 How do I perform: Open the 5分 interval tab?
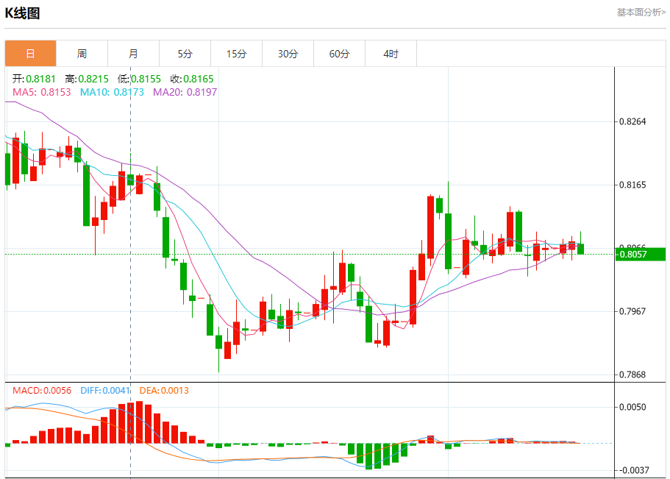tap(185, 54)
